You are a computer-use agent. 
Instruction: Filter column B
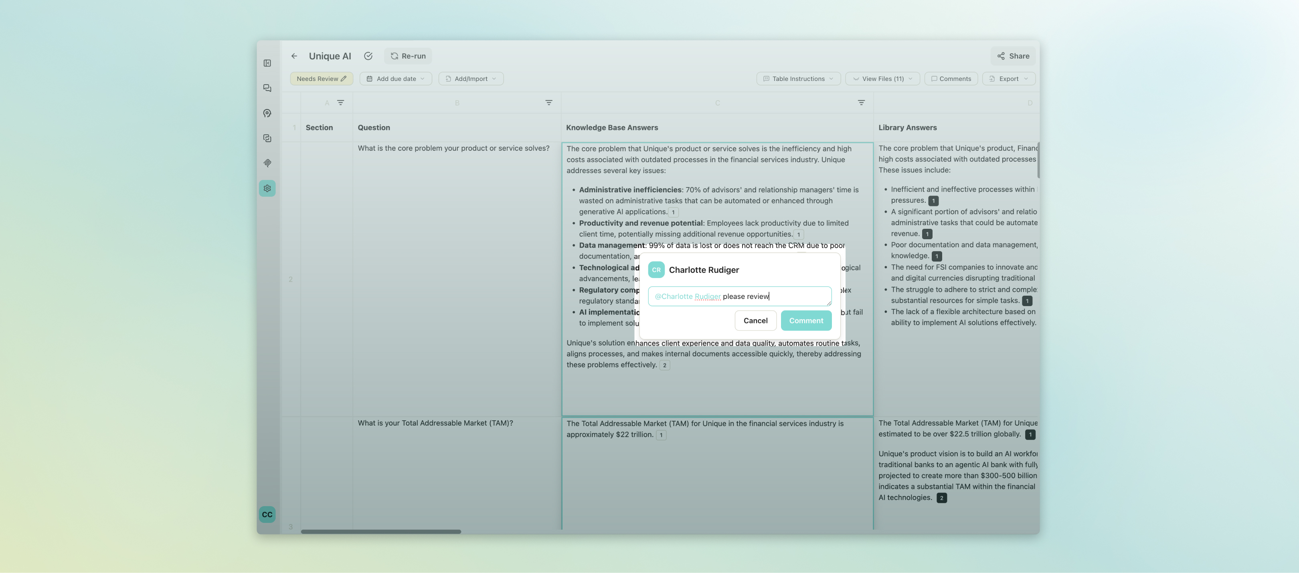548,103
